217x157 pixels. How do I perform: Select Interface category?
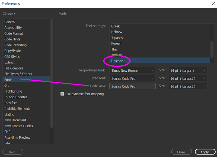point(26,103)
